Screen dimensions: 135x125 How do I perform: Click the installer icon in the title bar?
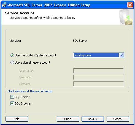click(4, 5)
